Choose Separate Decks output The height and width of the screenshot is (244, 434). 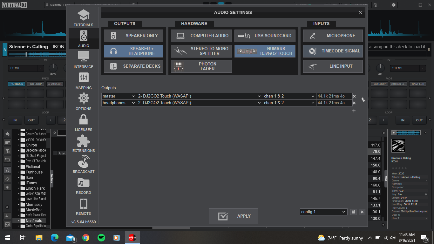(133, 66)
